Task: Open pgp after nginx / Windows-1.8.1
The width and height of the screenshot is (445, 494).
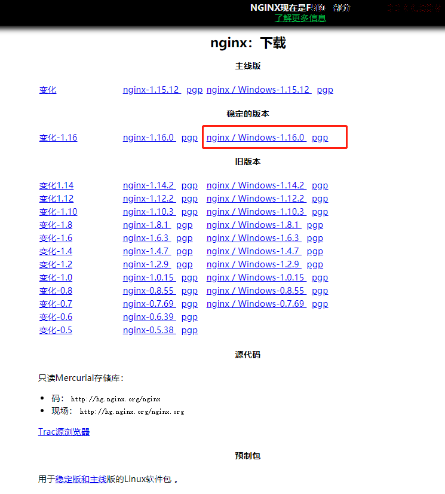Action: pos(315,225)
